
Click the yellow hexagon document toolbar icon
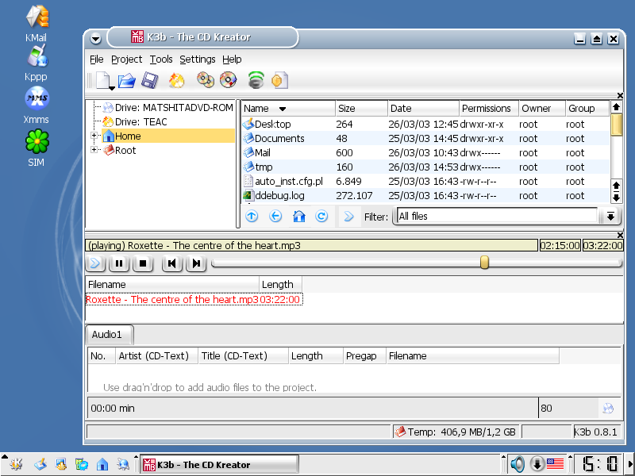[279, 80]
